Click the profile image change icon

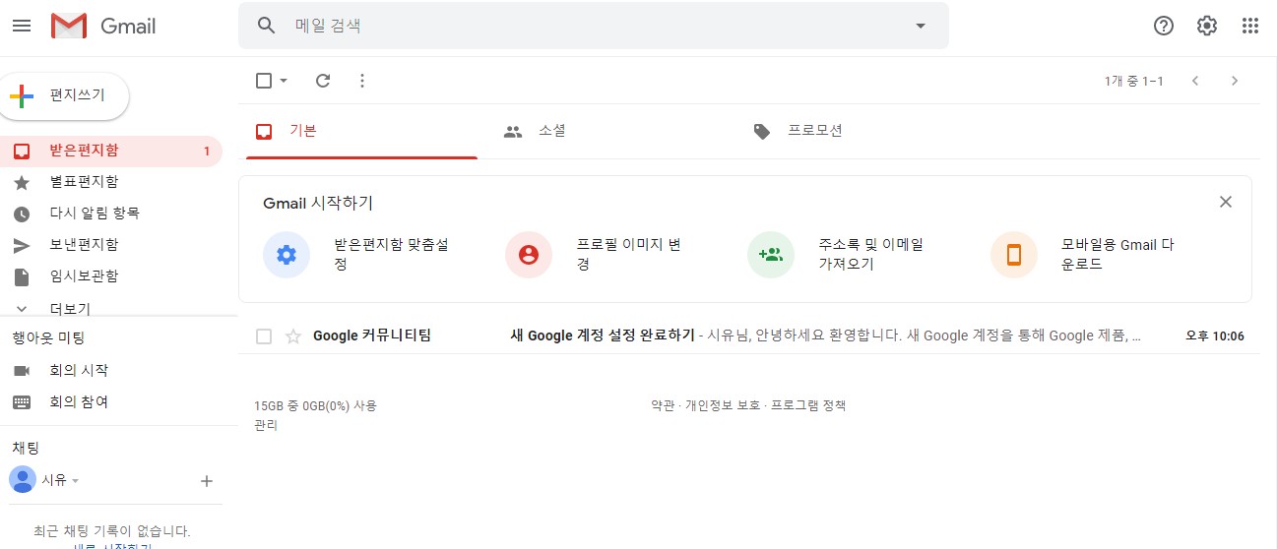coord(529,255)
